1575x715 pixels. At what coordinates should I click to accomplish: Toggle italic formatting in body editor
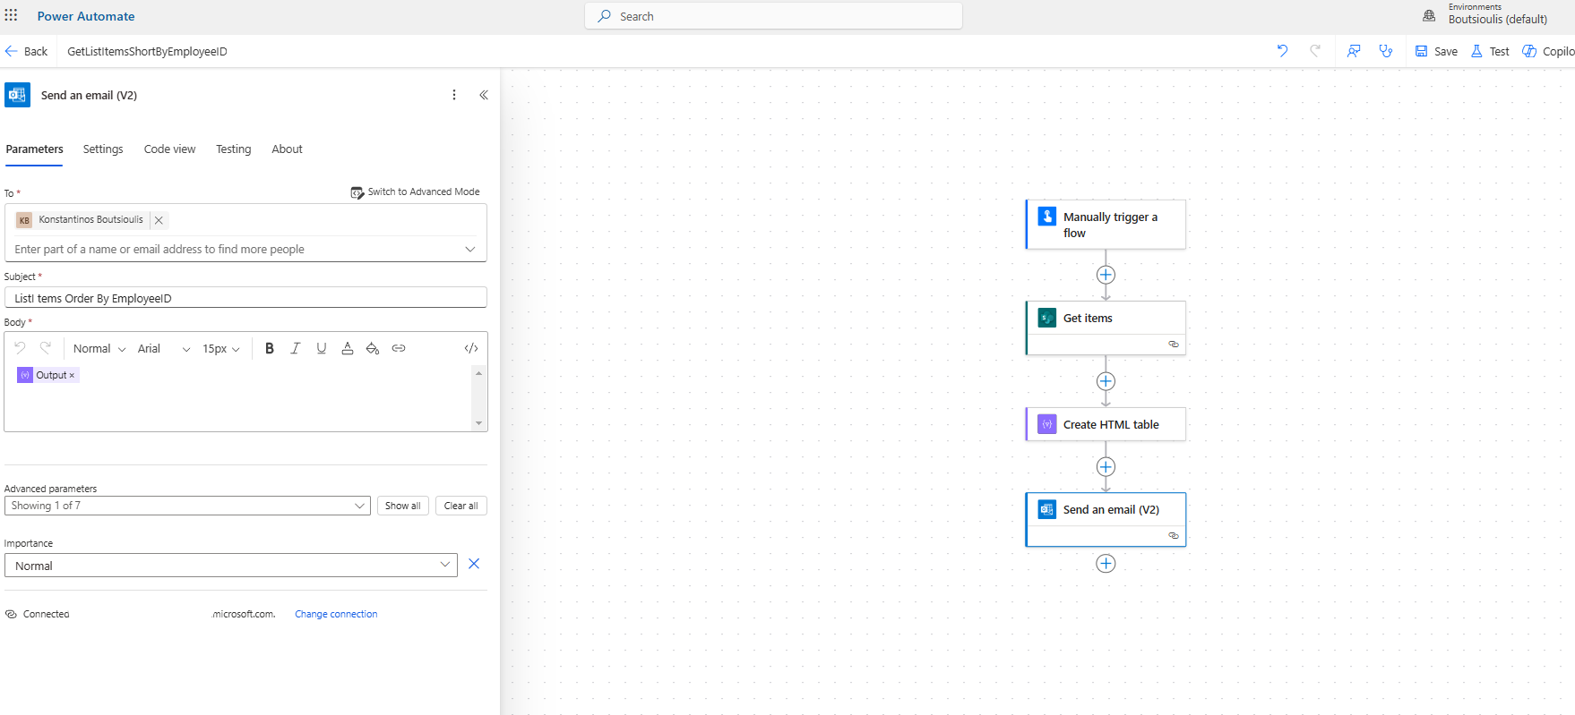[295, 348]
